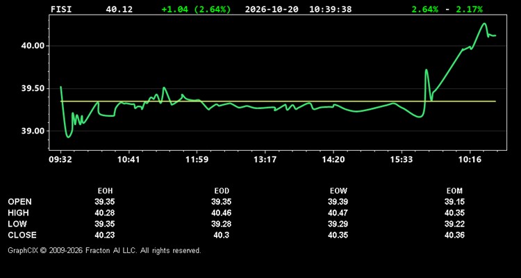Click the 39.50 price axis label
Screen dimensions: 521x278
33,88
